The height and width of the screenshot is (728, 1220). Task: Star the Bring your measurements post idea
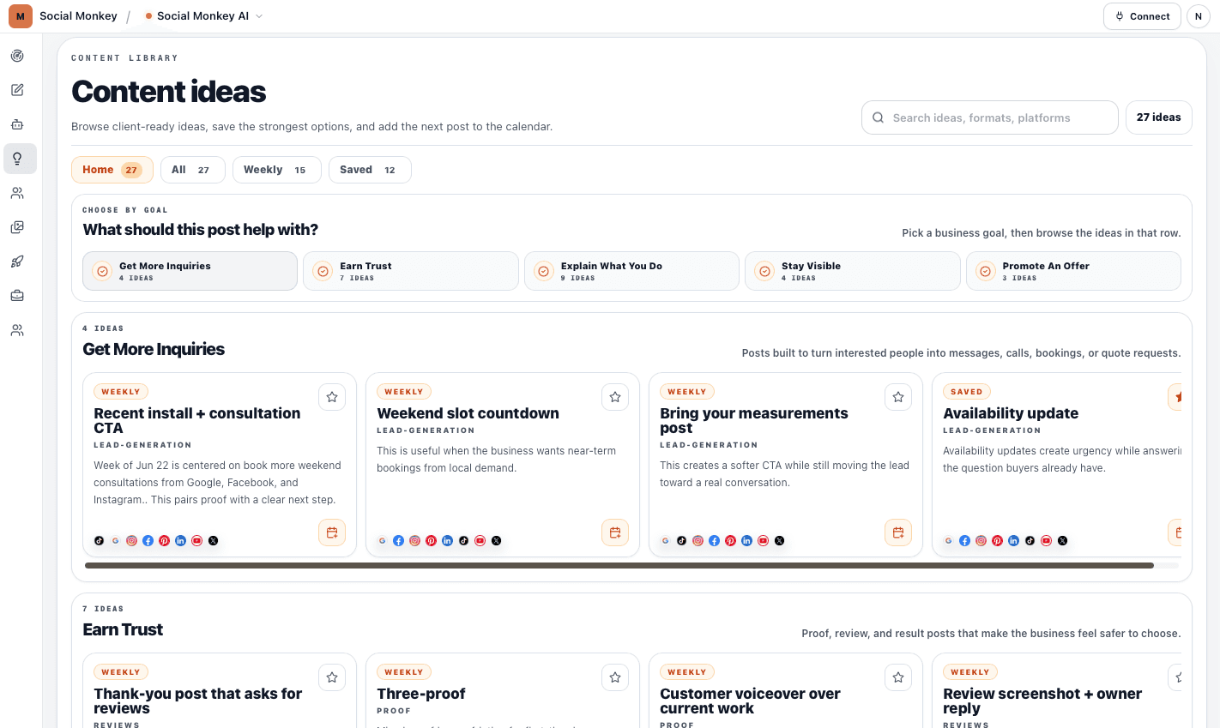point(898,397)
